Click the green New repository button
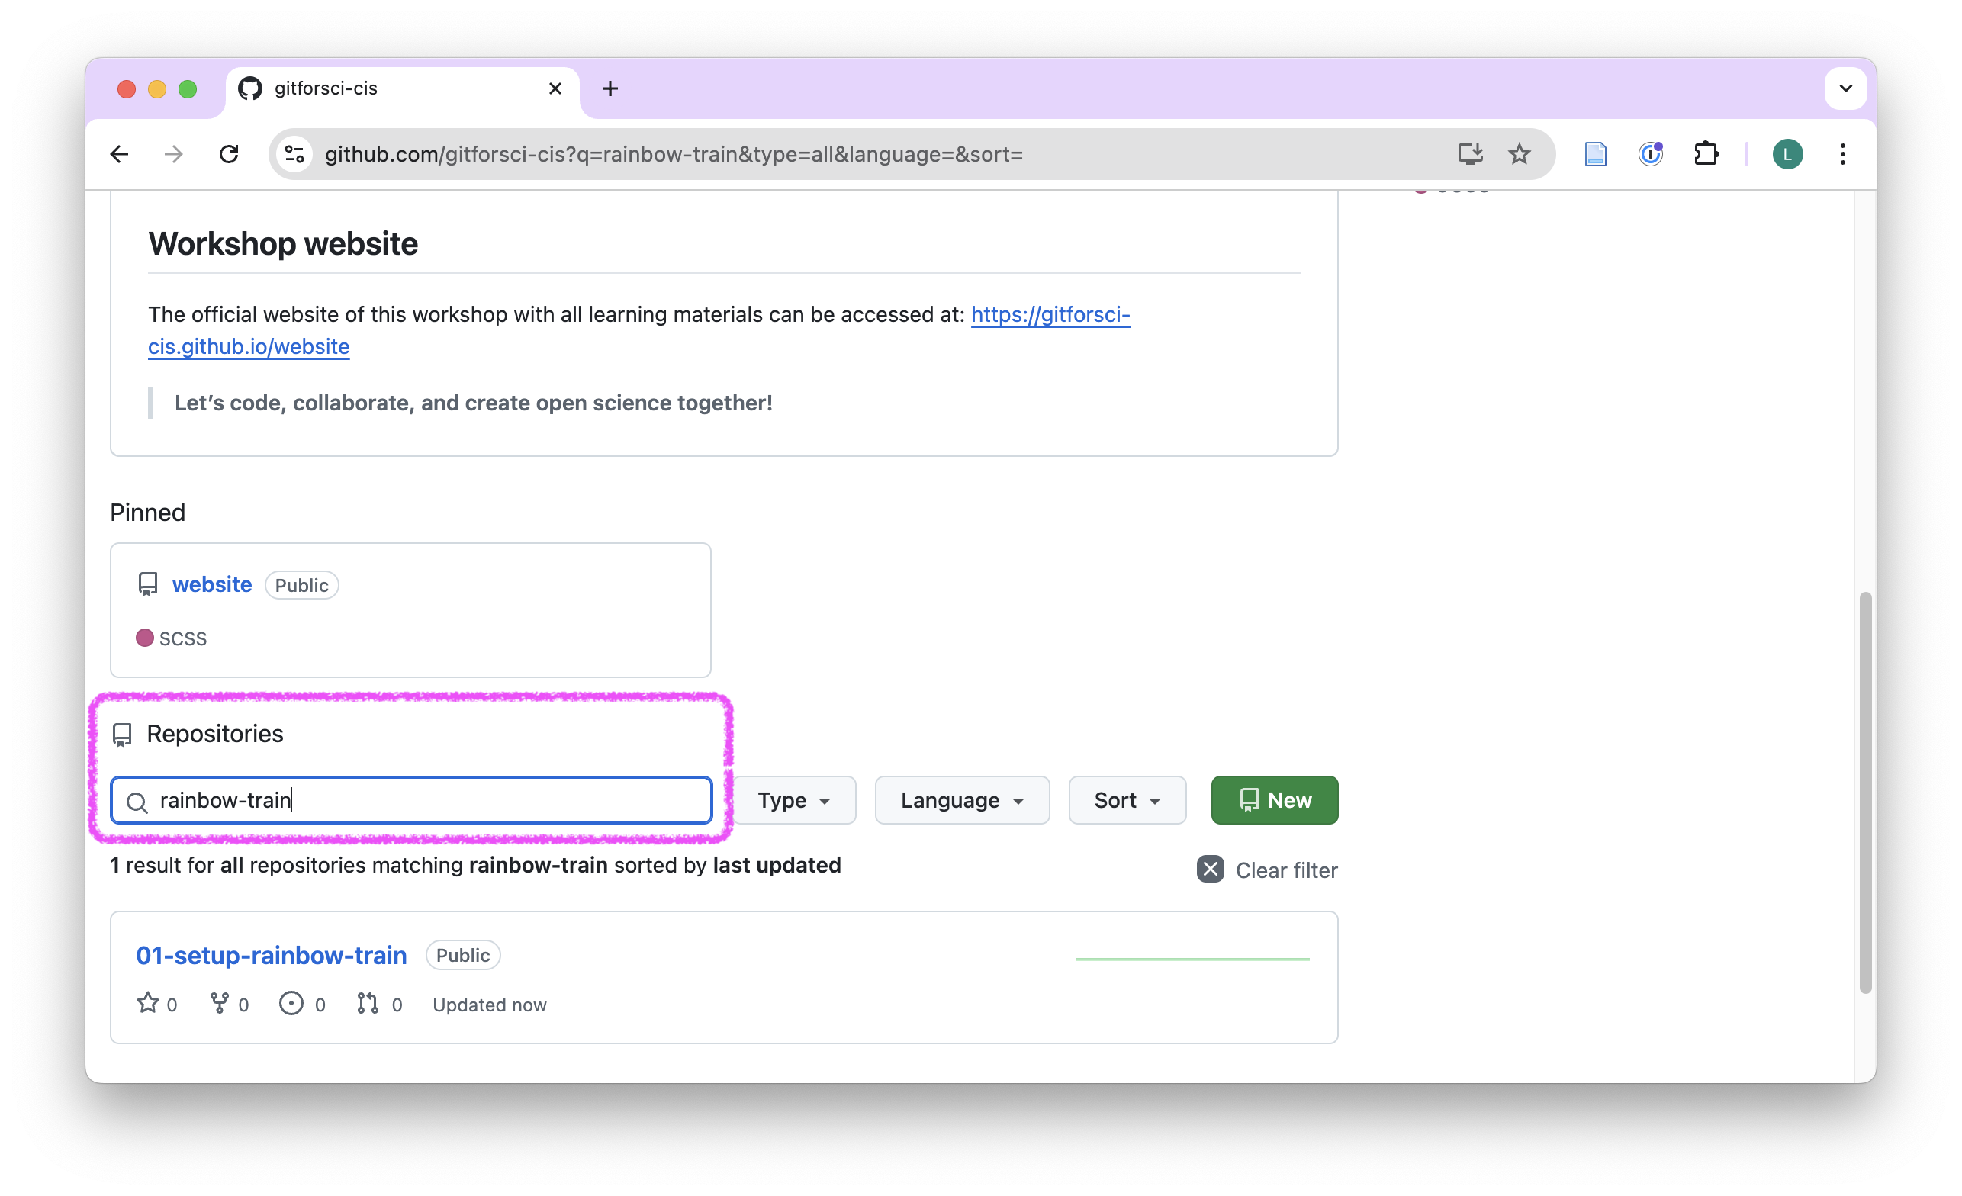Image resolution: width=1962 pixels, height=1196 pixels. pyautogui.click(x=1274, y=800)
